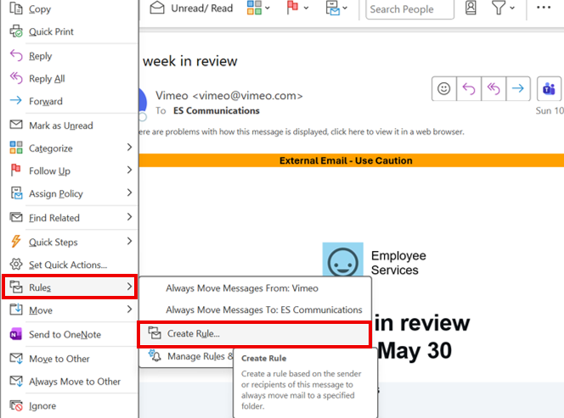Click the 'week in review' subject text
564x418 pixels.
[x=190, y=61]
